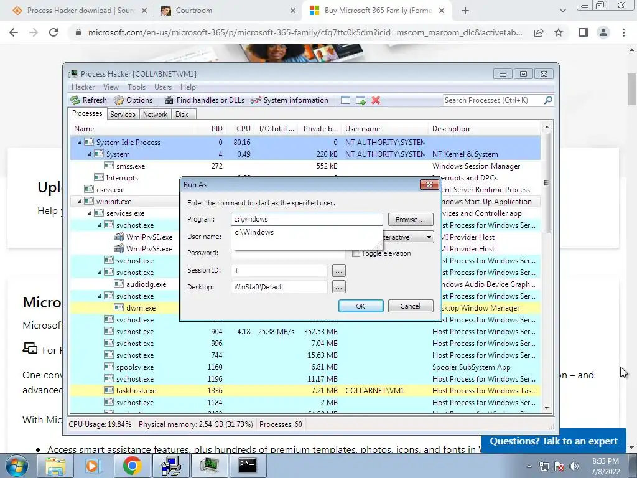
Task: Click the Desktop input field
Action: tap(279, 287)
